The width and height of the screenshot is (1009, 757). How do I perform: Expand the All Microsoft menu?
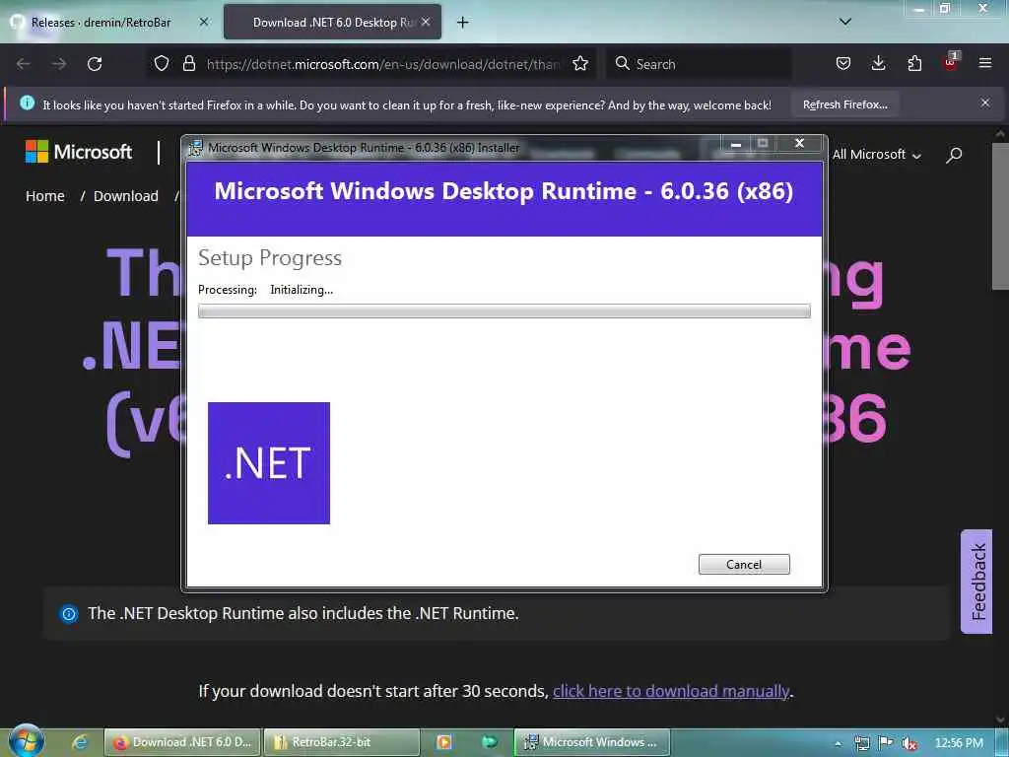pos(876,155)
